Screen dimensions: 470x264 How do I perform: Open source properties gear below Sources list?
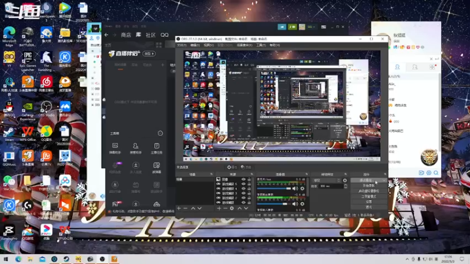click(231, 208)
